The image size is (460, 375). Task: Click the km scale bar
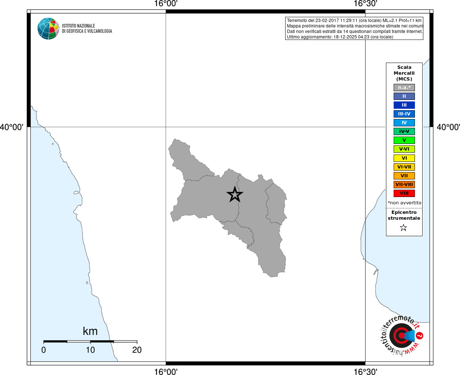click(x=90, y=342)
